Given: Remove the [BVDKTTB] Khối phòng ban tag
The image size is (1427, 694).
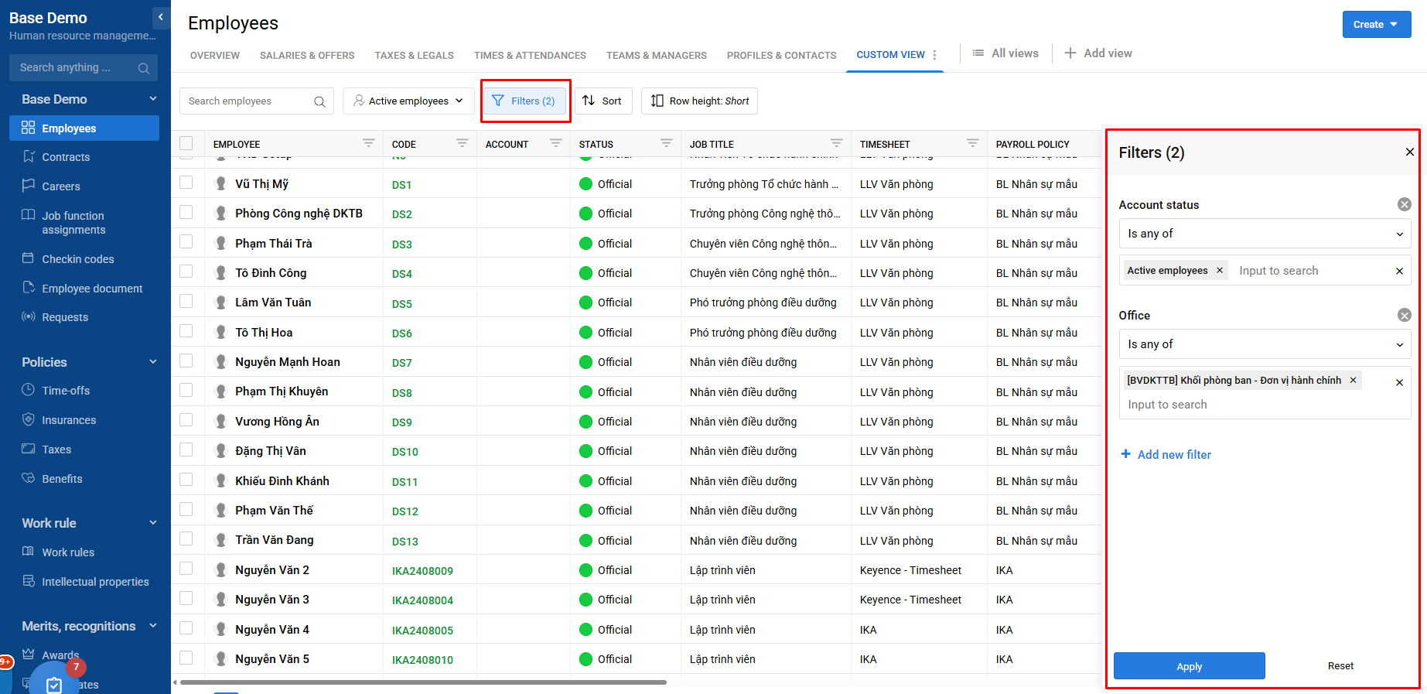Looking at the screenshot, I should coord(1353,381).
